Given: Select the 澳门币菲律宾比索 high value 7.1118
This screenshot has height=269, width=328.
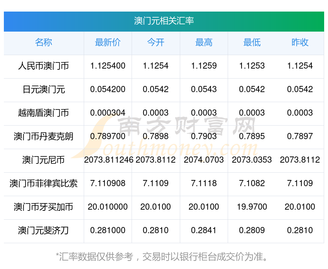Looking at the screenshot, I should coord(204,183).
